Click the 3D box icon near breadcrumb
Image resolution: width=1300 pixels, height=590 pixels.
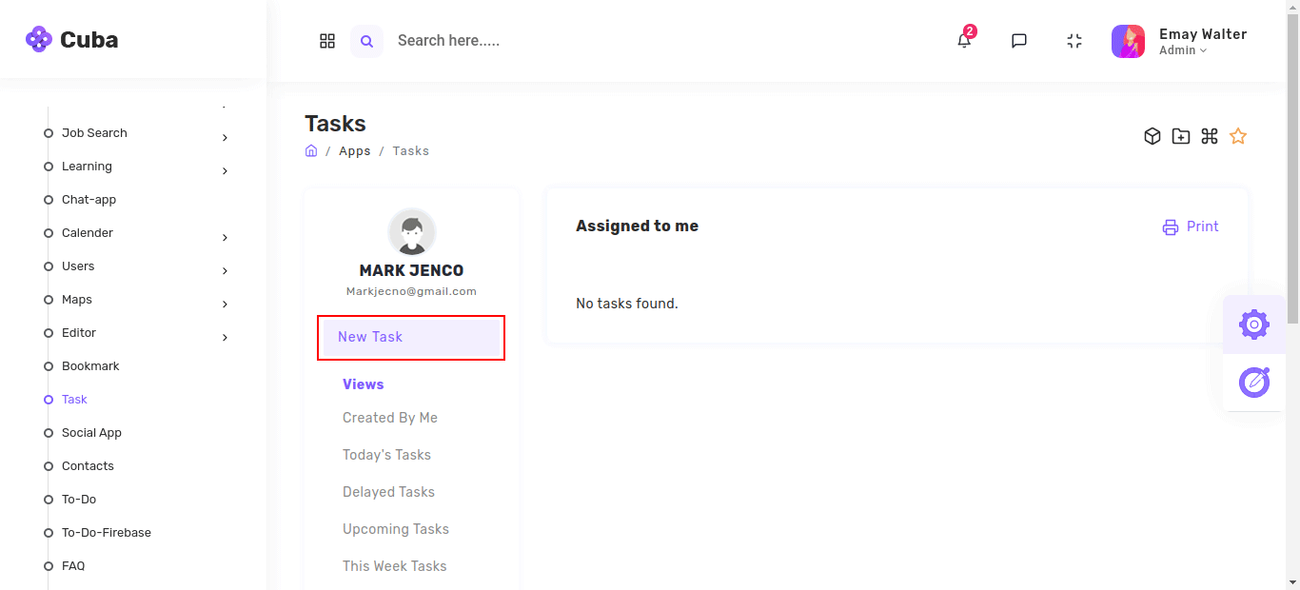tap(1152, 136)
